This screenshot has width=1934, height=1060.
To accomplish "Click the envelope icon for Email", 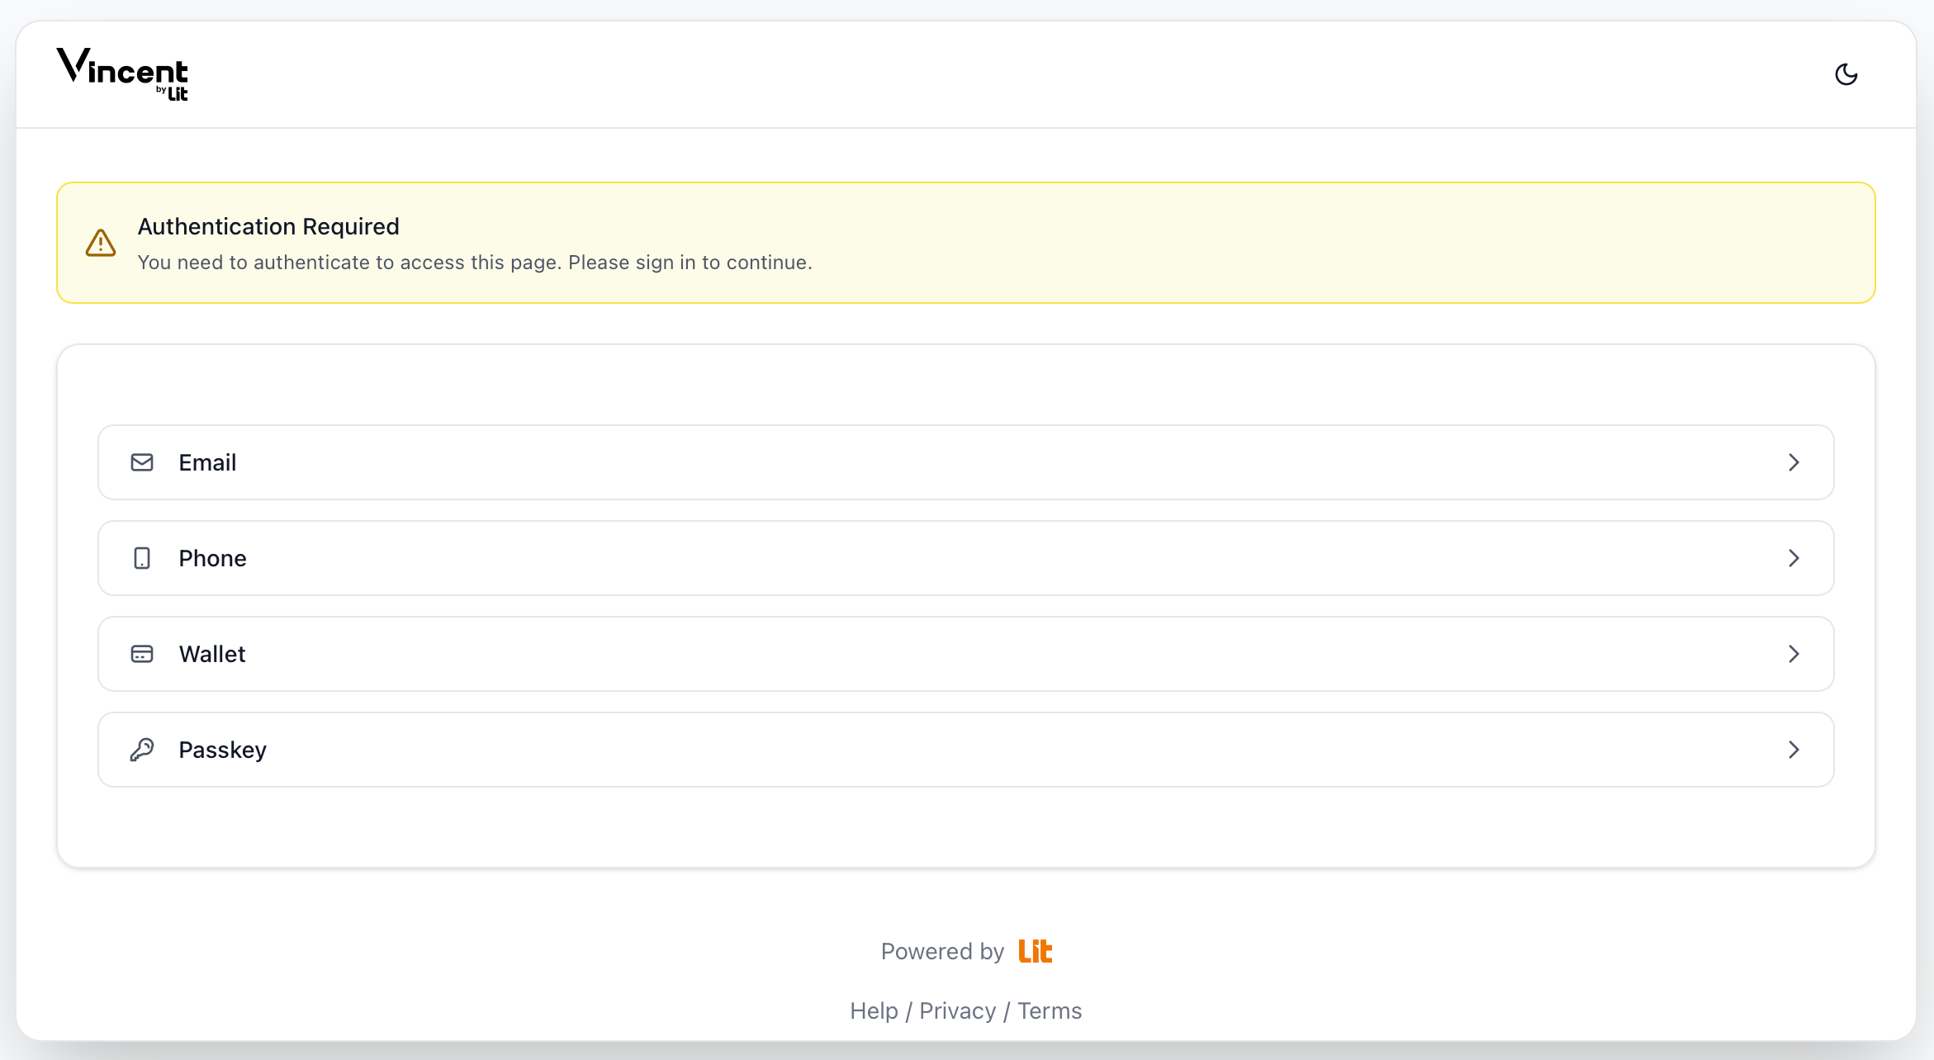I will click(142, 462).
